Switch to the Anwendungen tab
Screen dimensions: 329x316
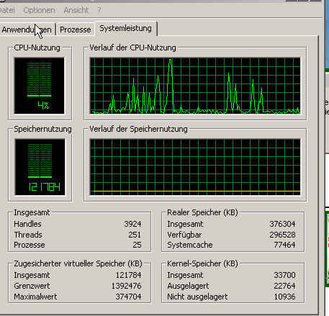[x=27, y=30]
